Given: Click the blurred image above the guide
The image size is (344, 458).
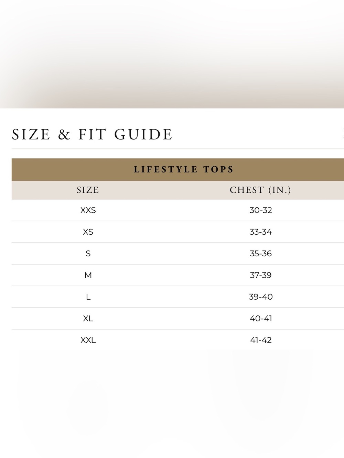Looking at the screenshot, I should pyautogui.click(x=172, y=54).
